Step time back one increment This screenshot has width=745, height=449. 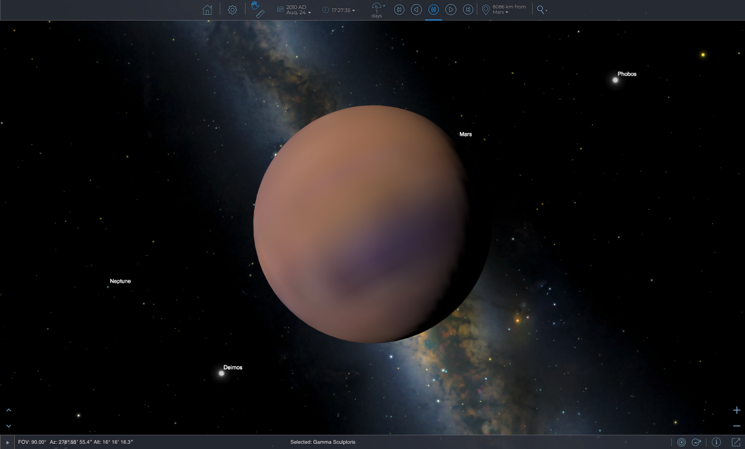pyautogui.click(x=399, y=10)
